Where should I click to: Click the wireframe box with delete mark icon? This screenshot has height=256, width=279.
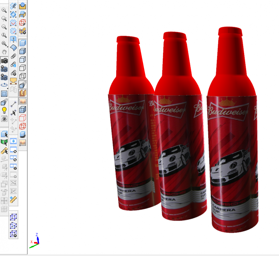click(x=13, y=233)
